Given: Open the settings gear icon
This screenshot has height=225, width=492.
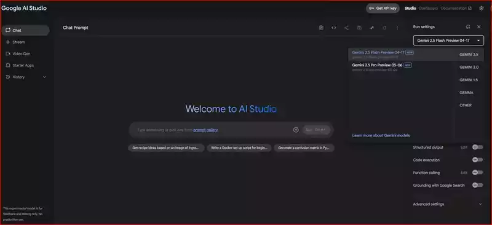Looking at the screenshot, I should (x=482, y=9).
